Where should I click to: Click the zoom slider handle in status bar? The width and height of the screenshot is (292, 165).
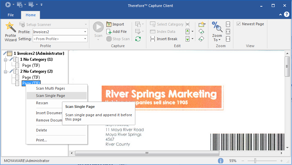point(255,161)
